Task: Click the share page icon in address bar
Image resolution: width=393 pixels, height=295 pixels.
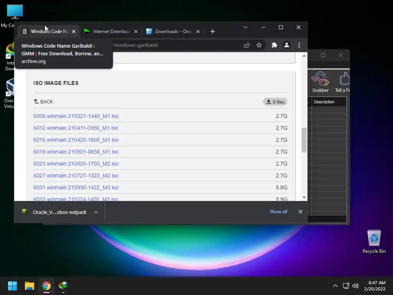Action: click(247, 45)
